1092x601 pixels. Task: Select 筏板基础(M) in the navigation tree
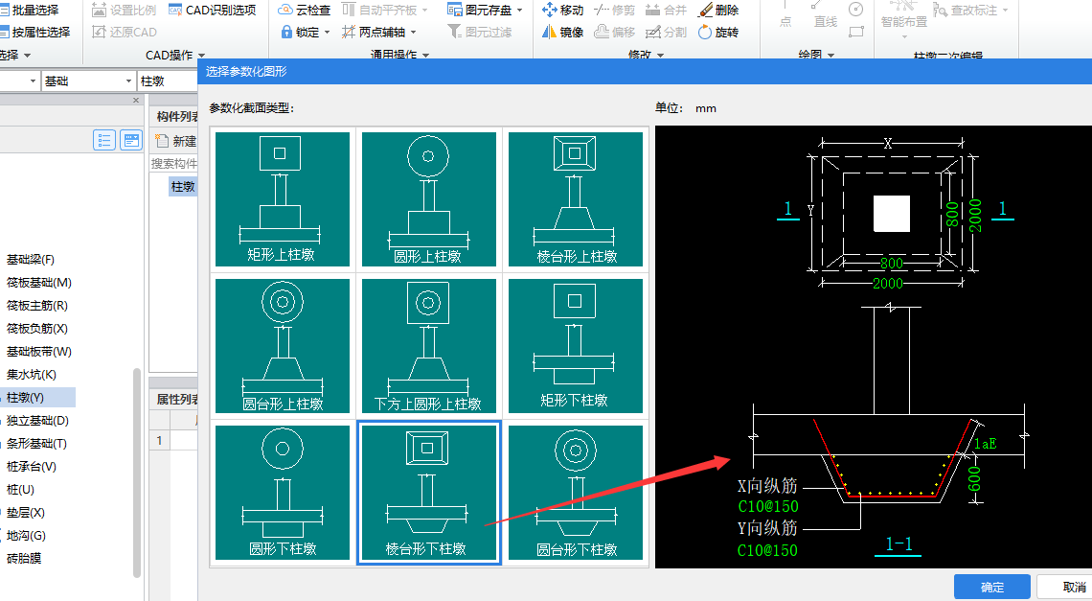(x=39, y=283)
